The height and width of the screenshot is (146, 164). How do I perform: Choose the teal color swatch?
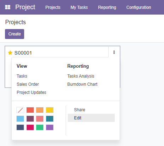[x=50, y=119]
